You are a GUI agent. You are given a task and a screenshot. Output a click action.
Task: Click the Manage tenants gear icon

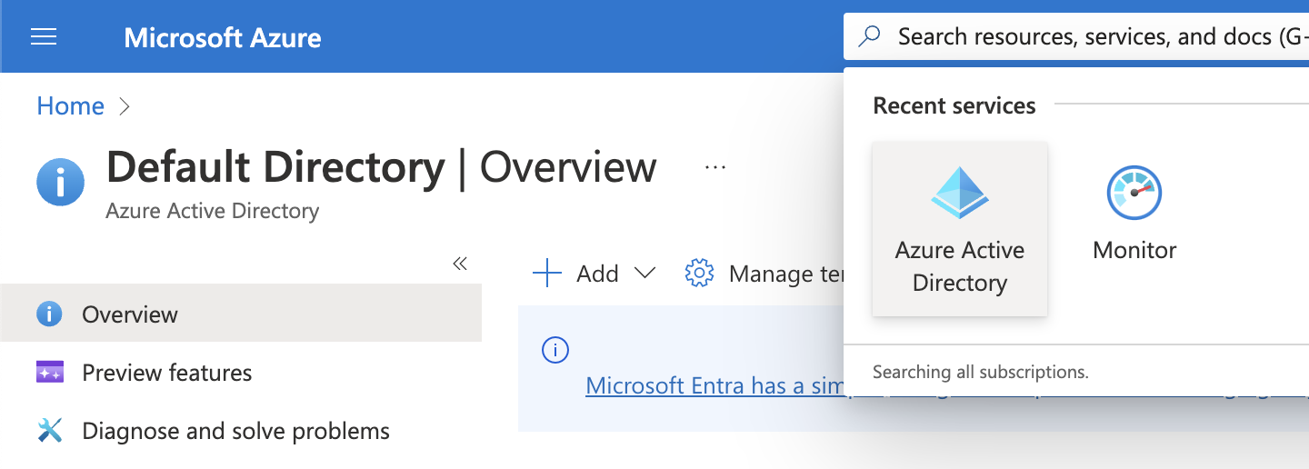pos(699,273)
